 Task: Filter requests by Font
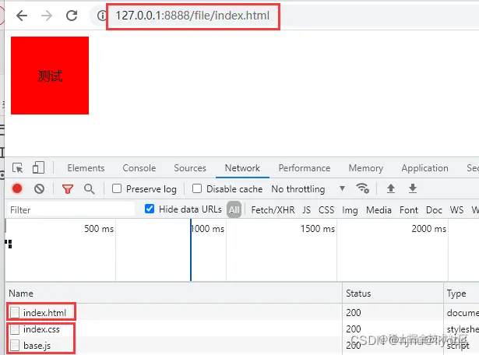click(409, 209)
